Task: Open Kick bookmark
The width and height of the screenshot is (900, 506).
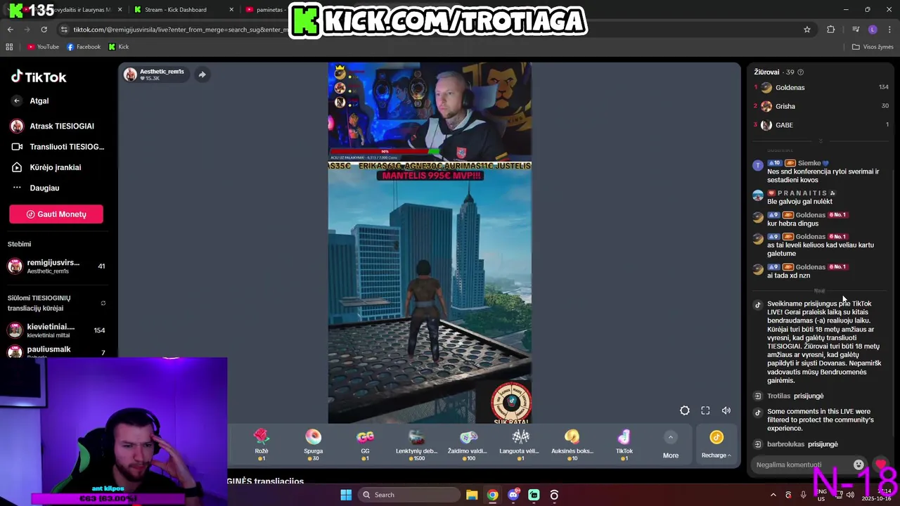Action: point(119,47)
